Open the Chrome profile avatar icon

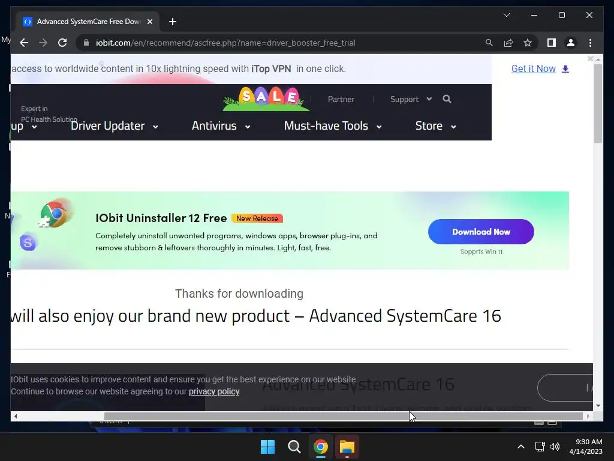pyautogui.click(x=571, y=43)
